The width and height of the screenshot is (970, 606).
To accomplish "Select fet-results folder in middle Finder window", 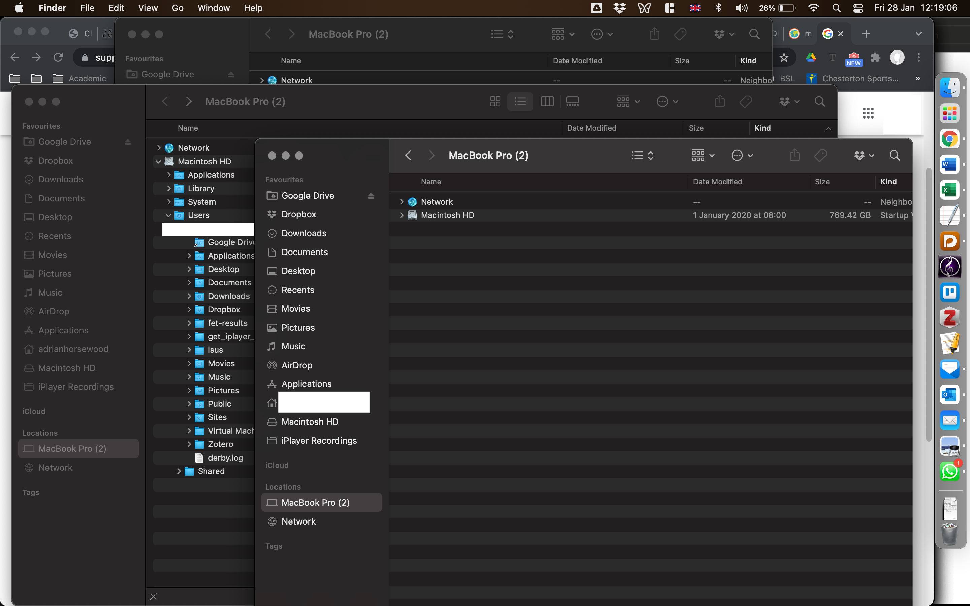I will click(x=227, y=323).
